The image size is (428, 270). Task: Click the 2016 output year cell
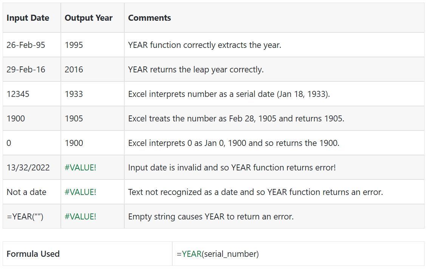click(74, 69)
